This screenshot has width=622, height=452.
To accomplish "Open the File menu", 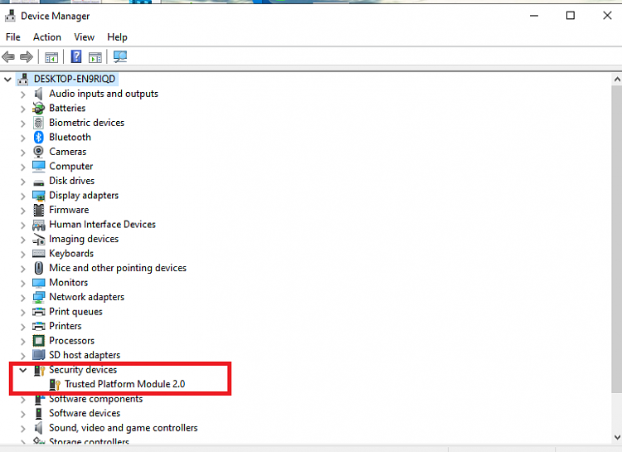I will point(13,36).
